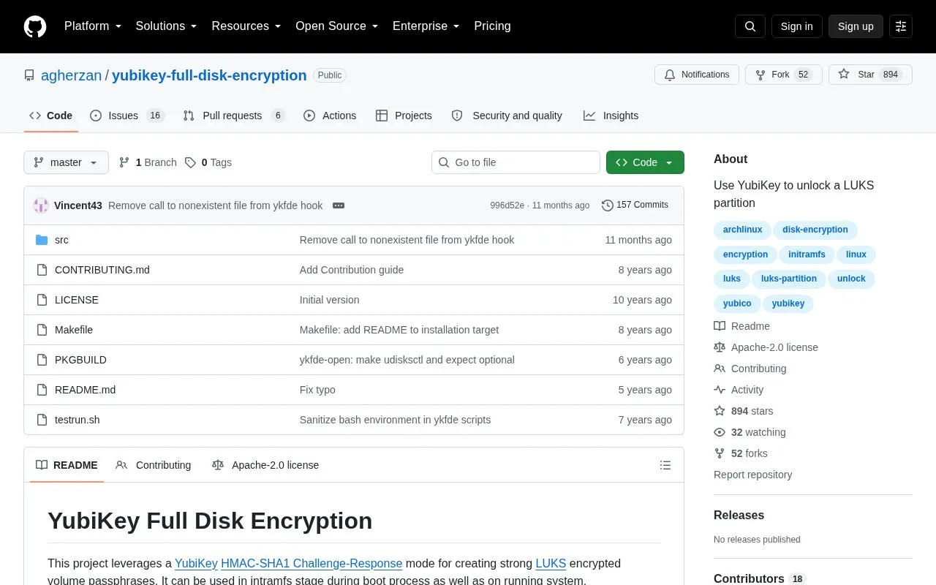Expand the Open Source menu
Screen dimensions: 936x585
[337, 26]
